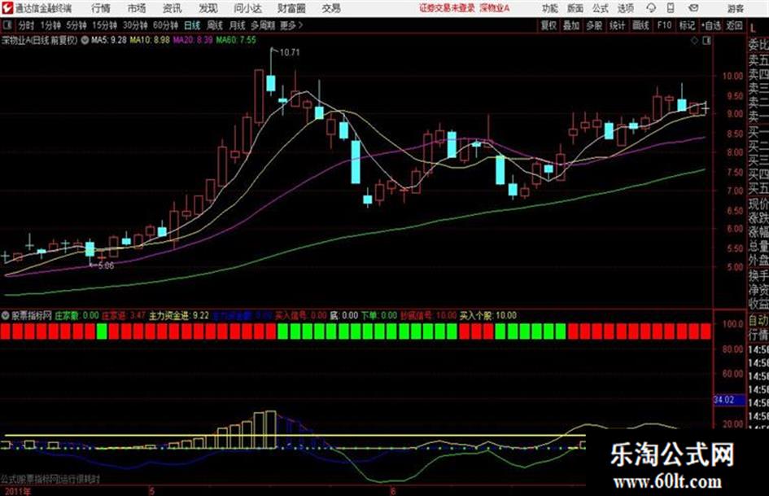769x496 pixels.
Task: Click the 统计 statistics button
Action: click(x=617, y=25)
